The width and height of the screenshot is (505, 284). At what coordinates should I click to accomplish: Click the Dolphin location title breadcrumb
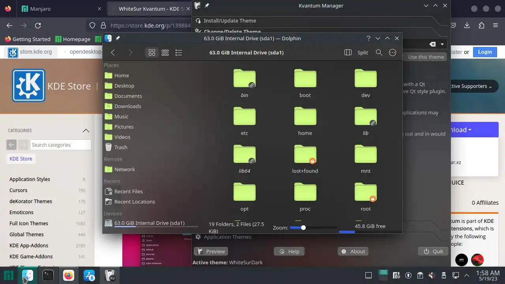tap(247, 52)
